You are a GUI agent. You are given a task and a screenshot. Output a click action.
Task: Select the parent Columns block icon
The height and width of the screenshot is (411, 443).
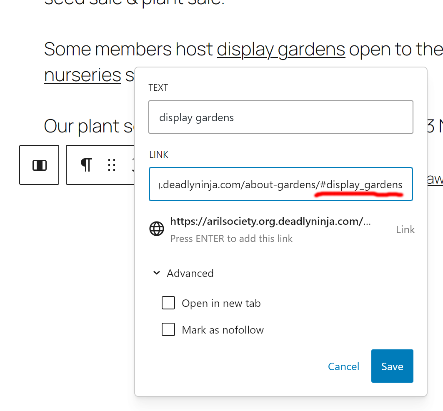click(x=39, y=165)
